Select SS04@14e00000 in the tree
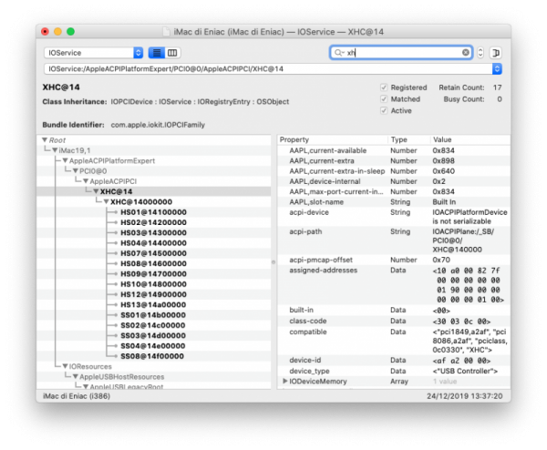 coord(152,345)
